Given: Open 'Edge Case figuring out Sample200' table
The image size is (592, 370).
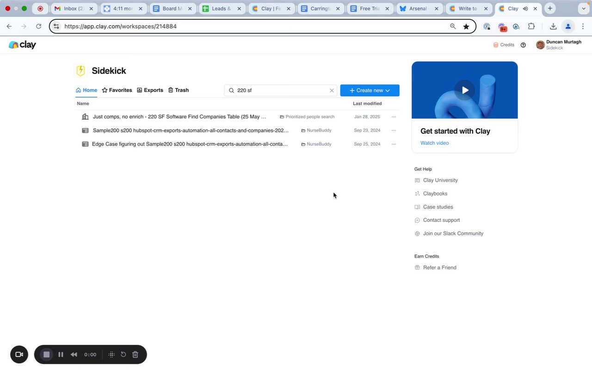Looking at the screenshot, I should pyautogui.click(x=190, y=144).
